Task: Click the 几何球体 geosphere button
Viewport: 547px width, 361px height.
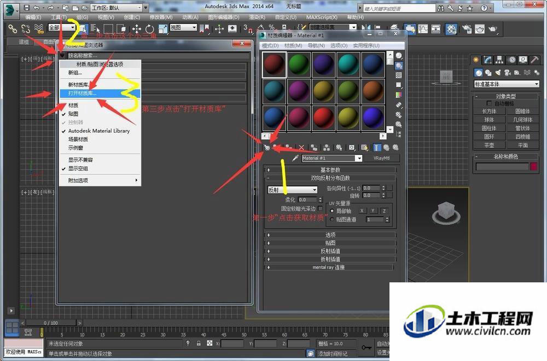Action: point(522,120)
